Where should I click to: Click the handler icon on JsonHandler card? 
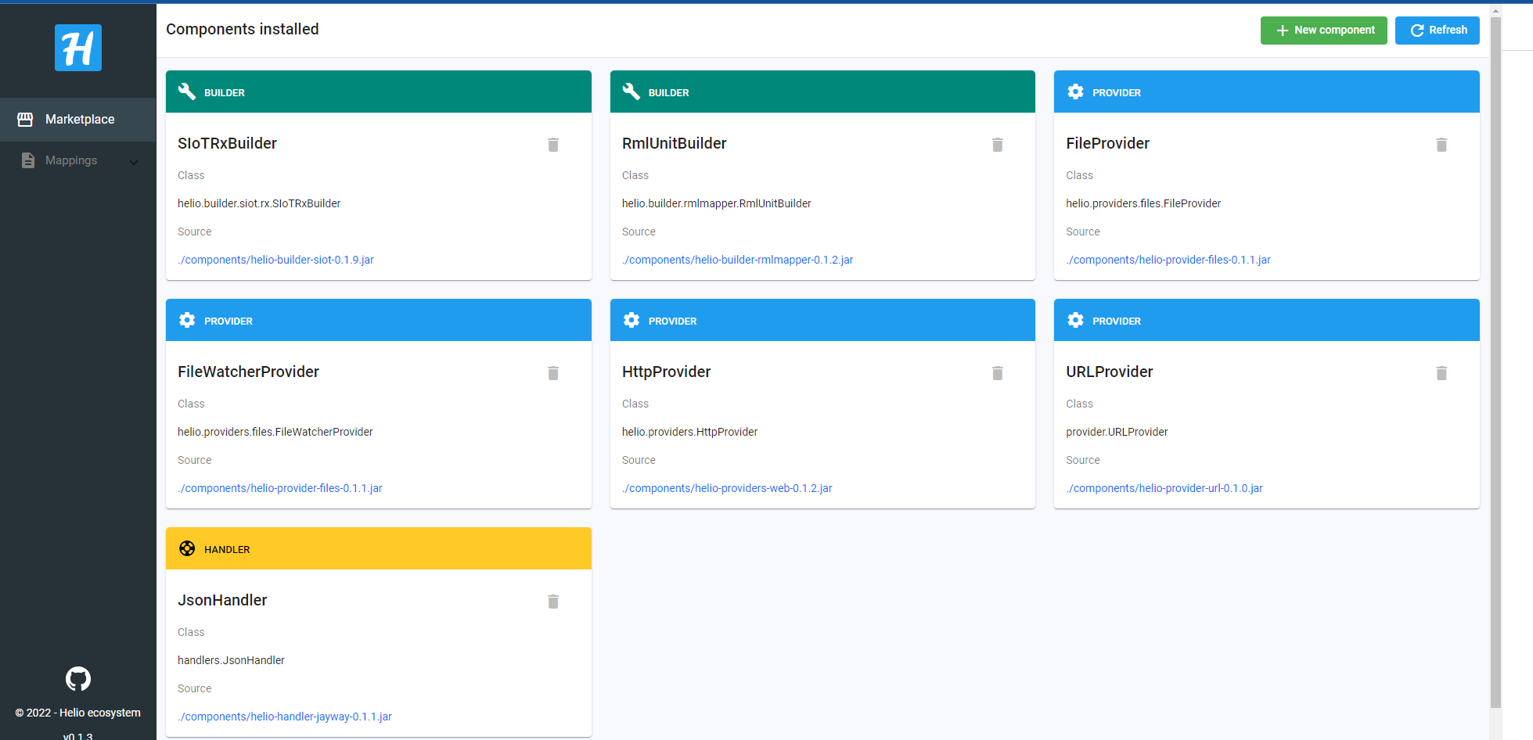[187, 548]
